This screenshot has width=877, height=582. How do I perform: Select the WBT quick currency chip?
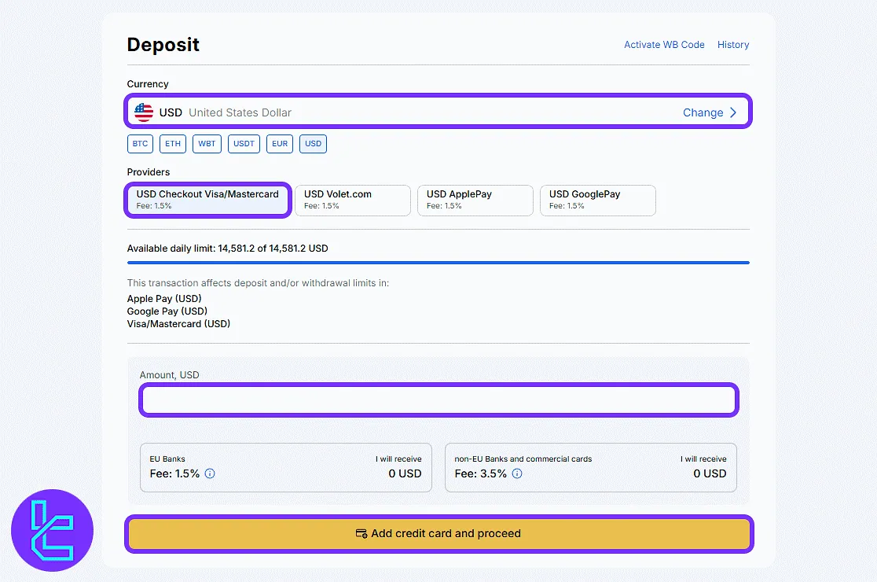tap(207, 144)
